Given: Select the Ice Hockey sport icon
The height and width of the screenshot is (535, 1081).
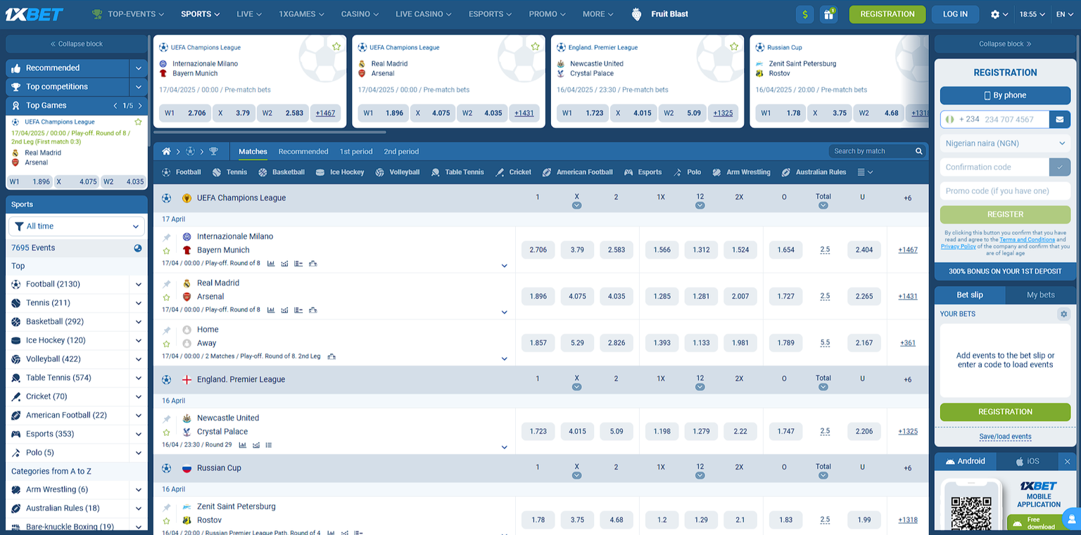Looking at the screenshot, I should [320, 172].
